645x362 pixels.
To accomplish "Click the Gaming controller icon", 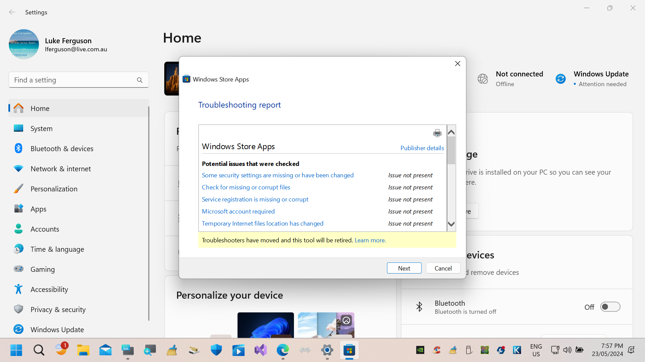I will [18, 269].
